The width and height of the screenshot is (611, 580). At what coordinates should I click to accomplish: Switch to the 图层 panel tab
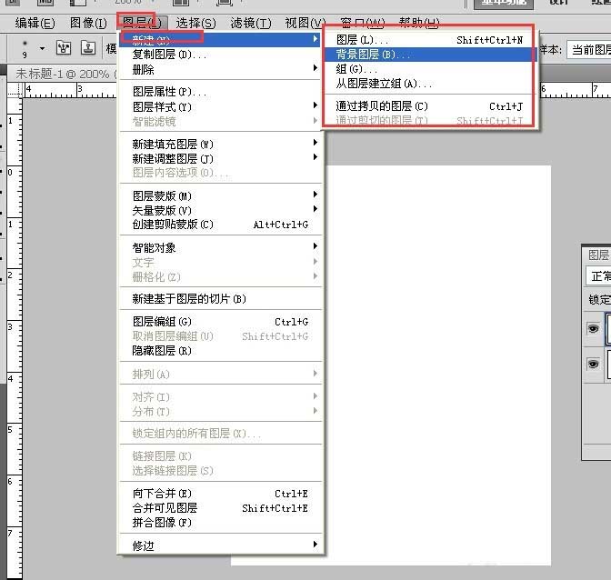pyautogui.click(x=598, y=255)
